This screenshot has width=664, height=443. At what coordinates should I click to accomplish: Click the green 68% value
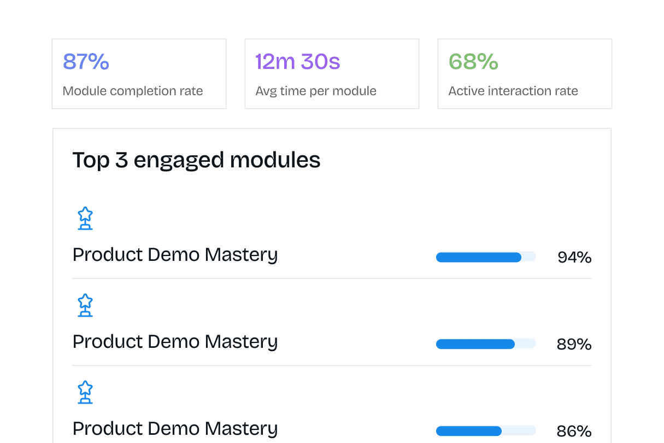point(473,62)
